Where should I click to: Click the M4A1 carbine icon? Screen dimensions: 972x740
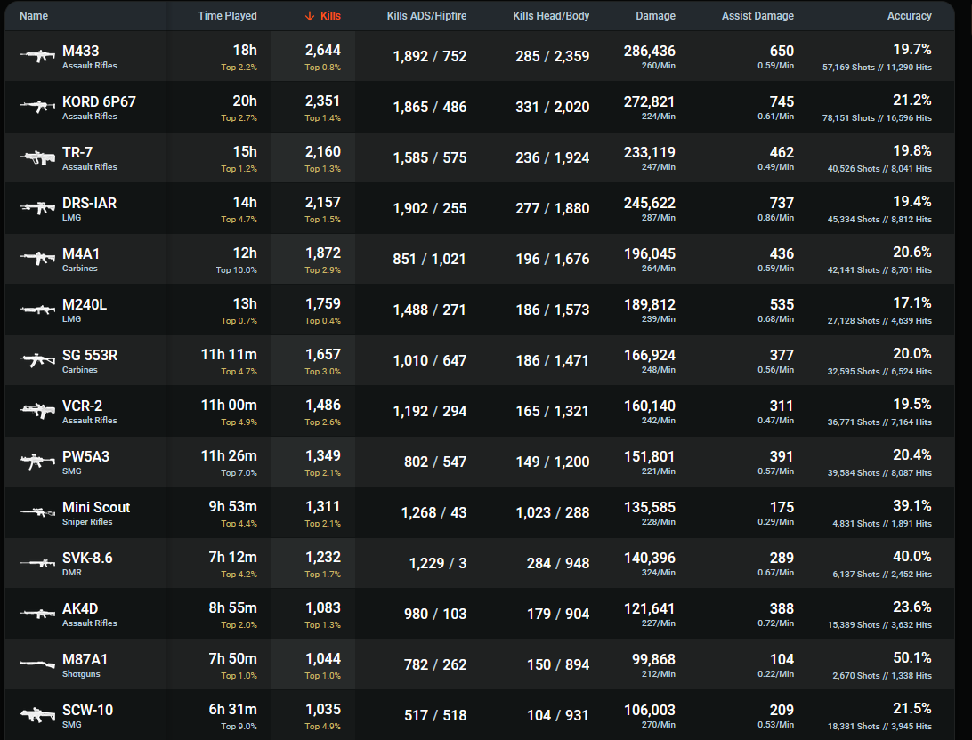pos(37,259)
